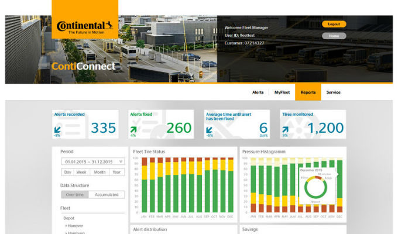The height and width of the screenshot is (234, 398).
Task: Select the Year period option
Action: (116, 172)
